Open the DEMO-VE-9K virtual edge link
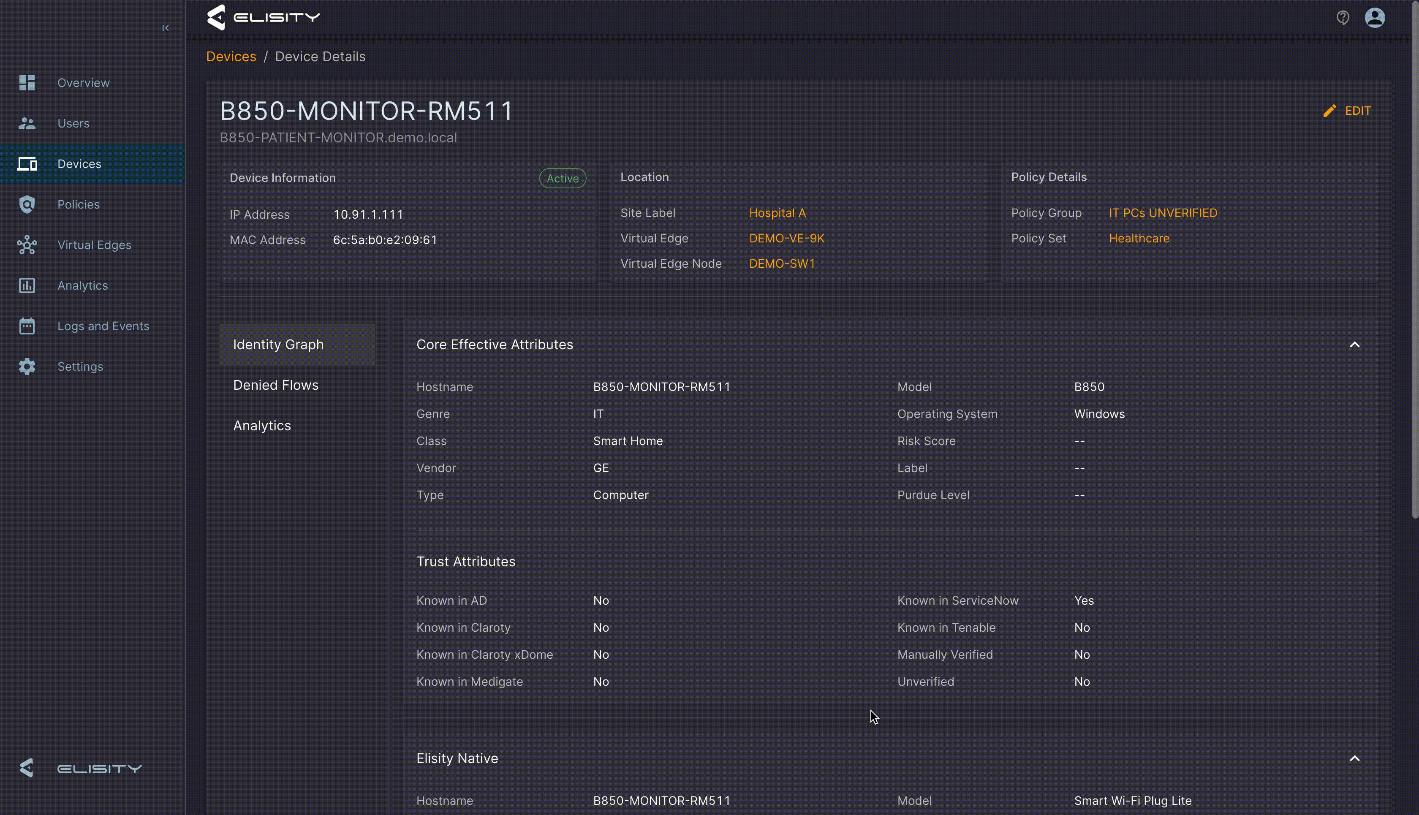 [x=786, y=239]
